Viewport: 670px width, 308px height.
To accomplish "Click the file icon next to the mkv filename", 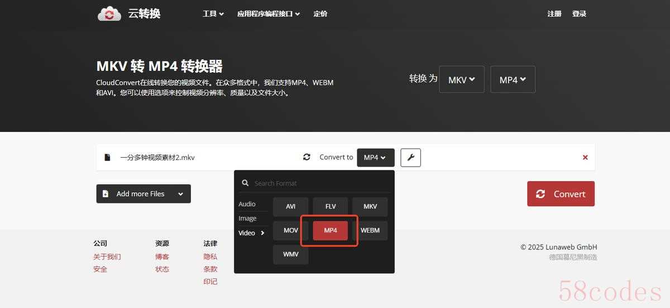I will pyautogui.click(x=107, y=158).
